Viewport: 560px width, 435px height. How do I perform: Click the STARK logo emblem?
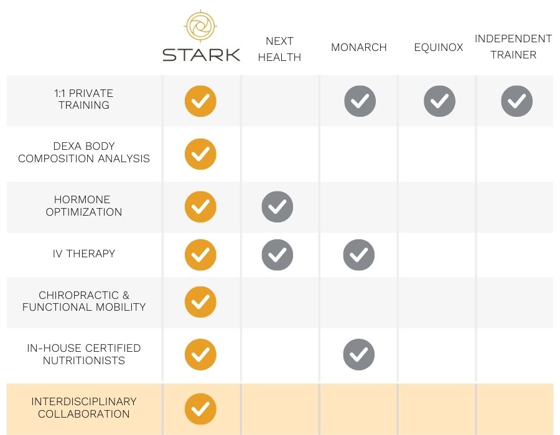coord(201,26)
